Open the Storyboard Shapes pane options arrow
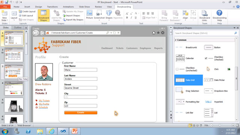The height and width of the screenshot is (135, 240). click(x=234, y=28)
